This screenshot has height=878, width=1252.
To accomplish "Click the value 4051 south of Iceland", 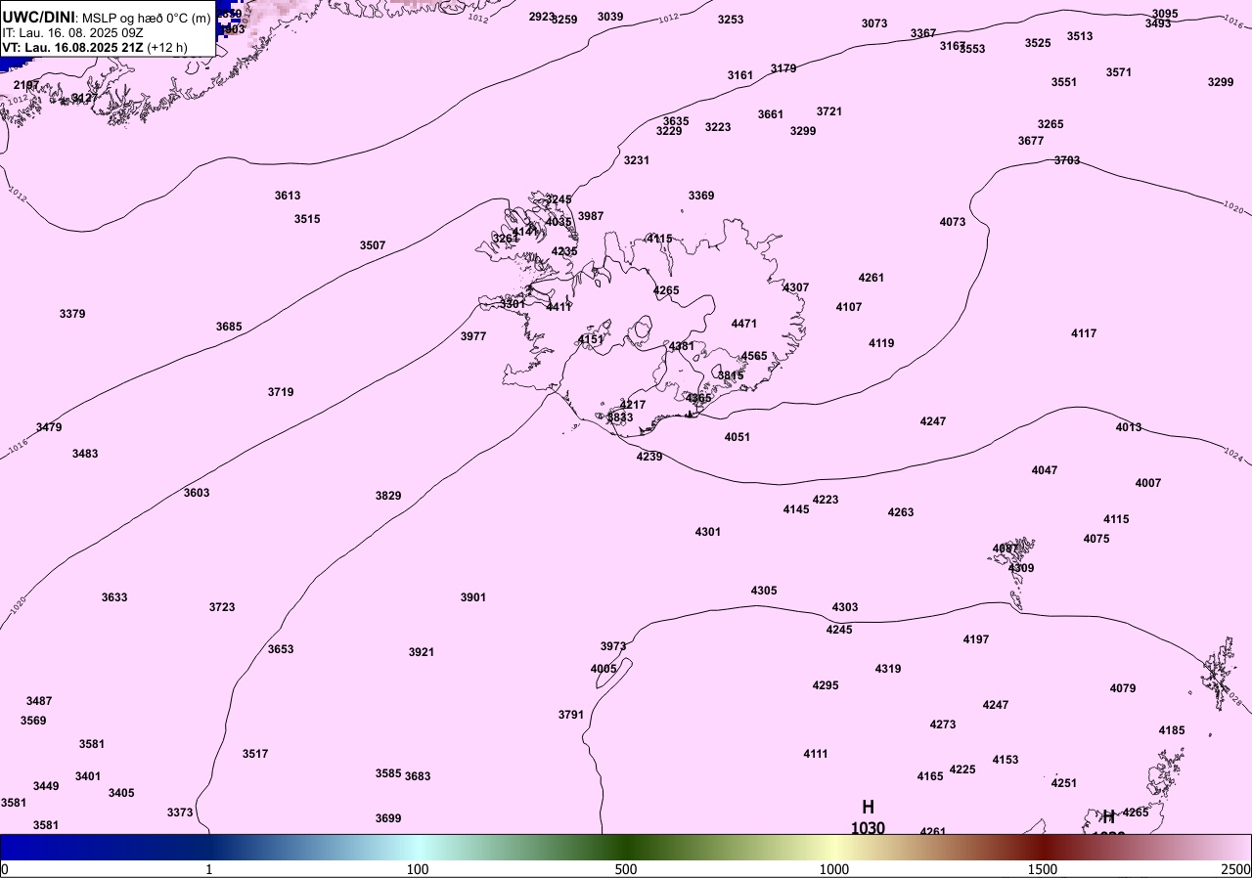I will (x=738, y=437).
